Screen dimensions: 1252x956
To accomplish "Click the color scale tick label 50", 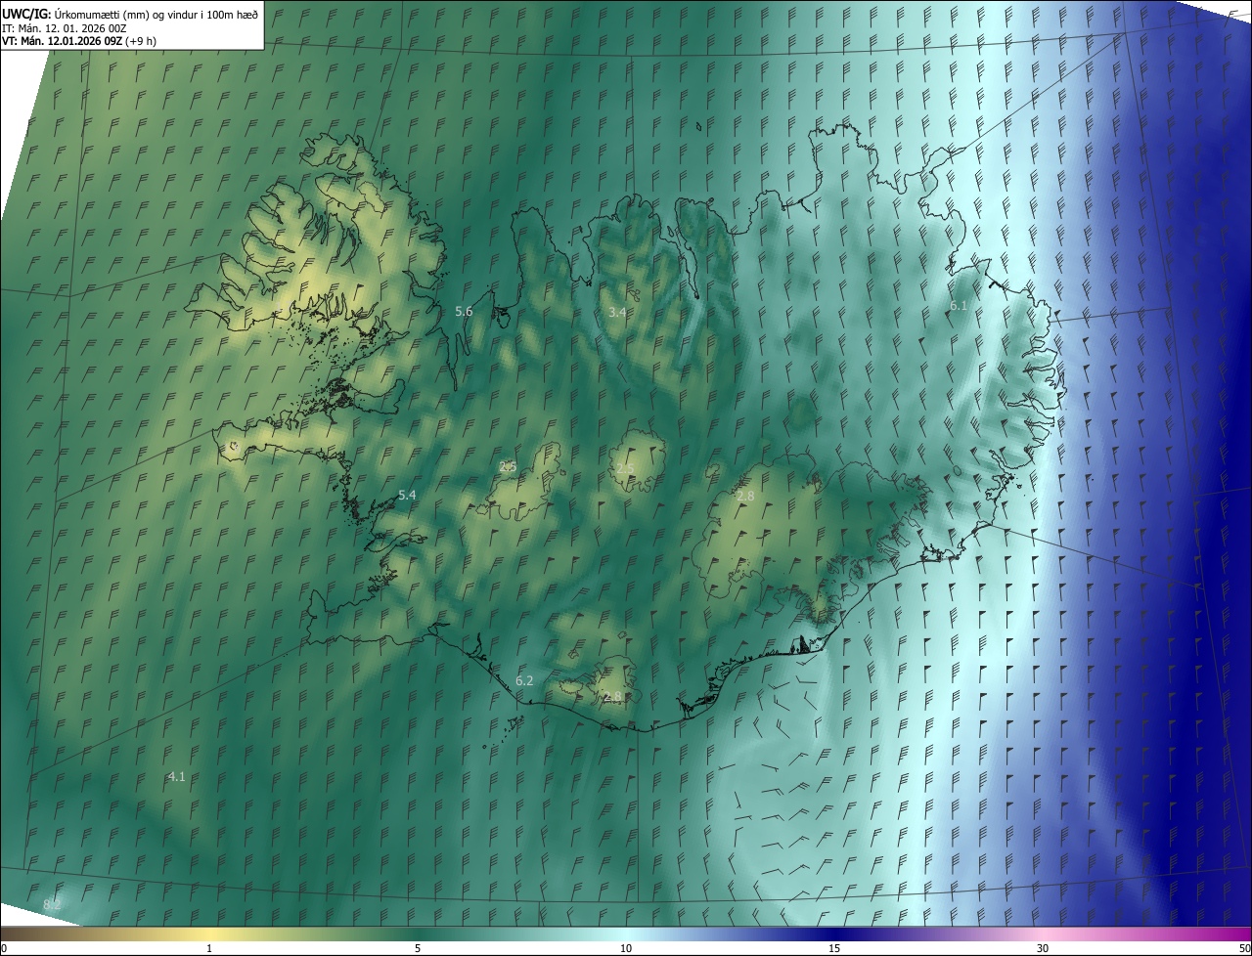I will click(1243, 948).
